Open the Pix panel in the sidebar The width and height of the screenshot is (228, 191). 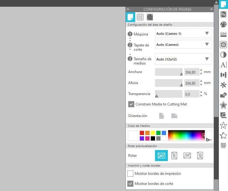click(x=223, y=14)
